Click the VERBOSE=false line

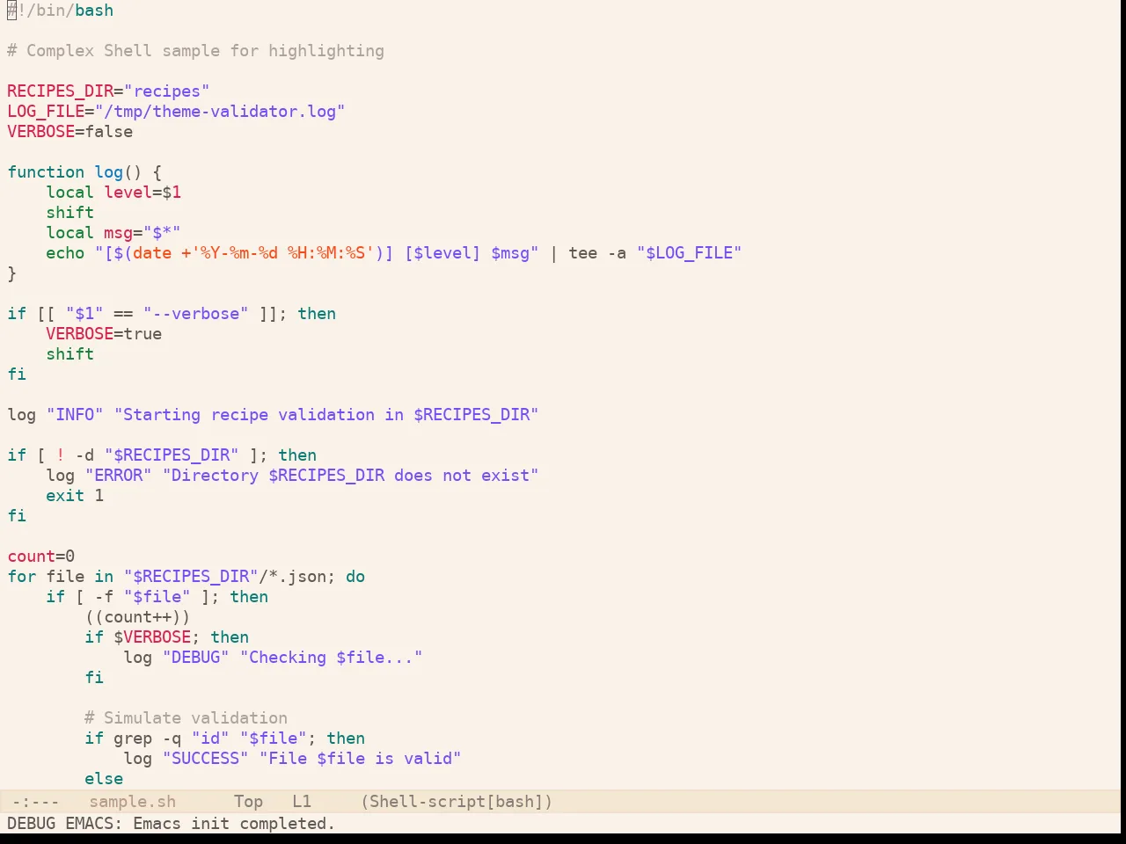70,132
